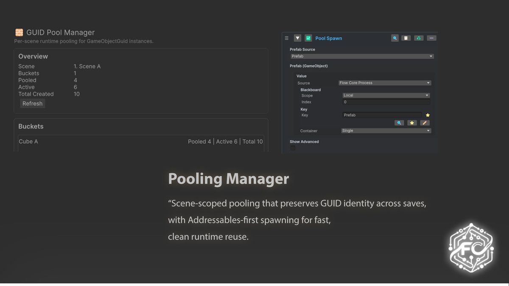Click the pencil edit button below Key field
Image resolution: width=509 pixels, height=286 pixels.
424,123
